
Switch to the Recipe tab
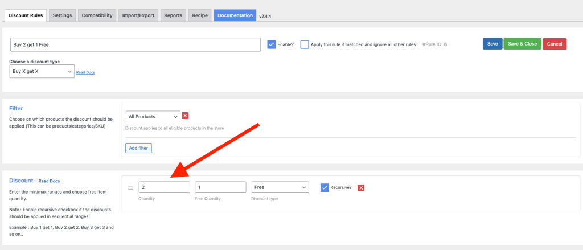click(x=200, y=15)
